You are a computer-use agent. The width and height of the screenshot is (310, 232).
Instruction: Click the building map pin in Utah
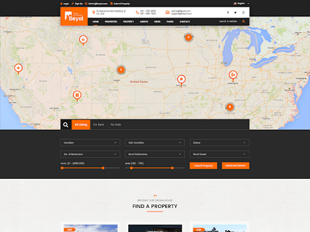coord(77,96)
